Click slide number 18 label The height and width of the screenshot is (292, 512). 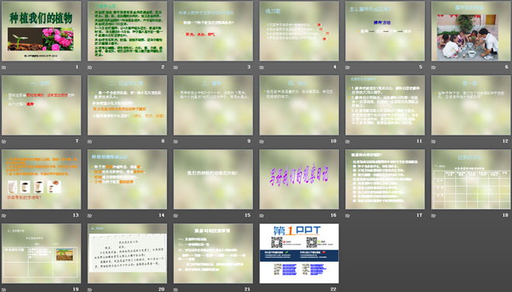[506, 215]
